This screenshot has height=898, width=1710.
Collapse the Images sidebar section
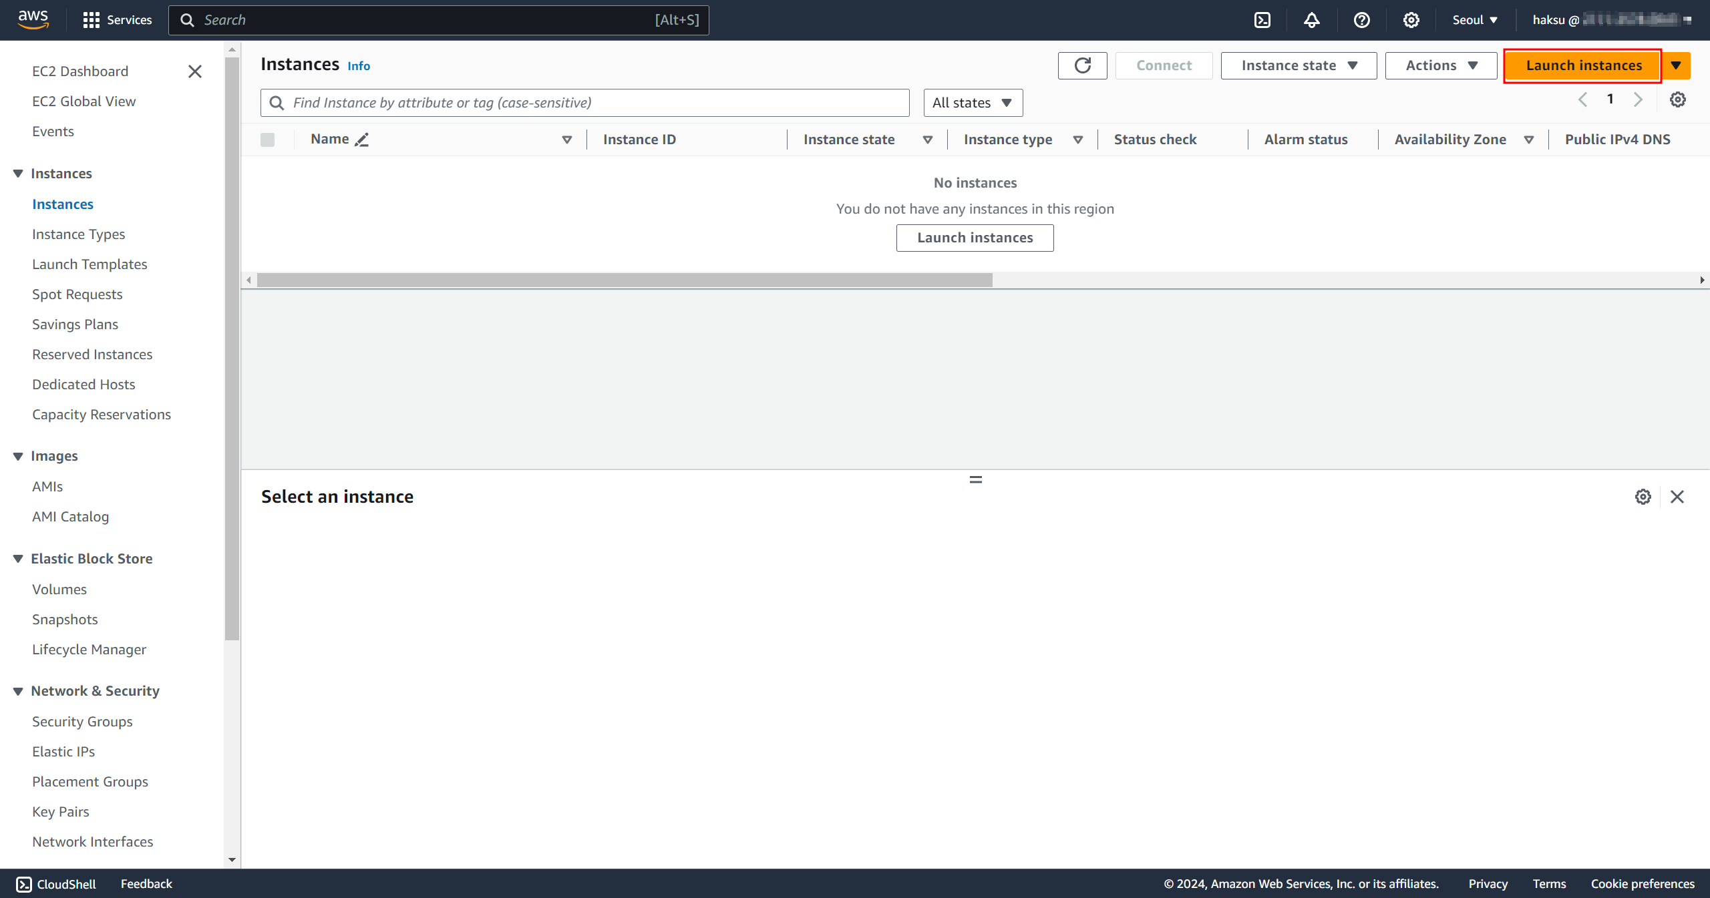17,456
